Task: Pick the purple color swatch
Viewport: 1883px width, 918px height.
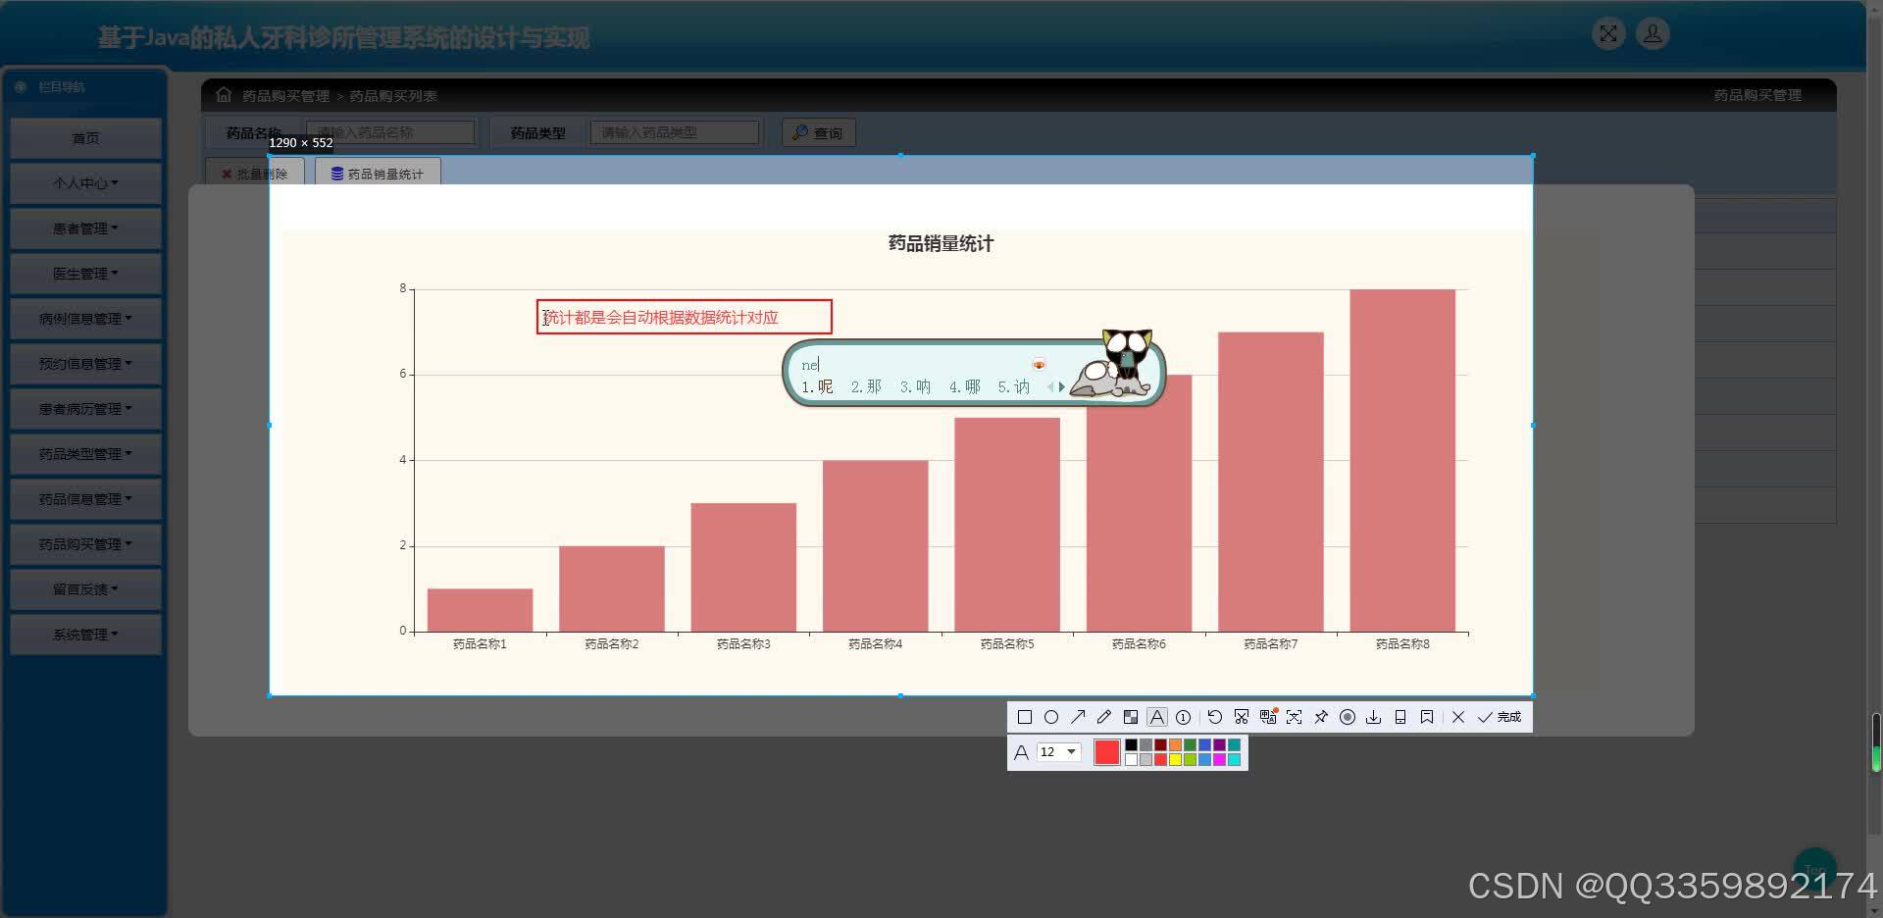Action: pyautogui.click(x=1220, y=745)
